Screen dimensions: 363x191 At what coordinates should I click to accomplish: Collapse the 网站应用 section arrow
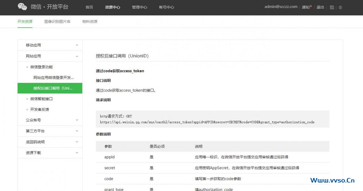tap(77, 56)
